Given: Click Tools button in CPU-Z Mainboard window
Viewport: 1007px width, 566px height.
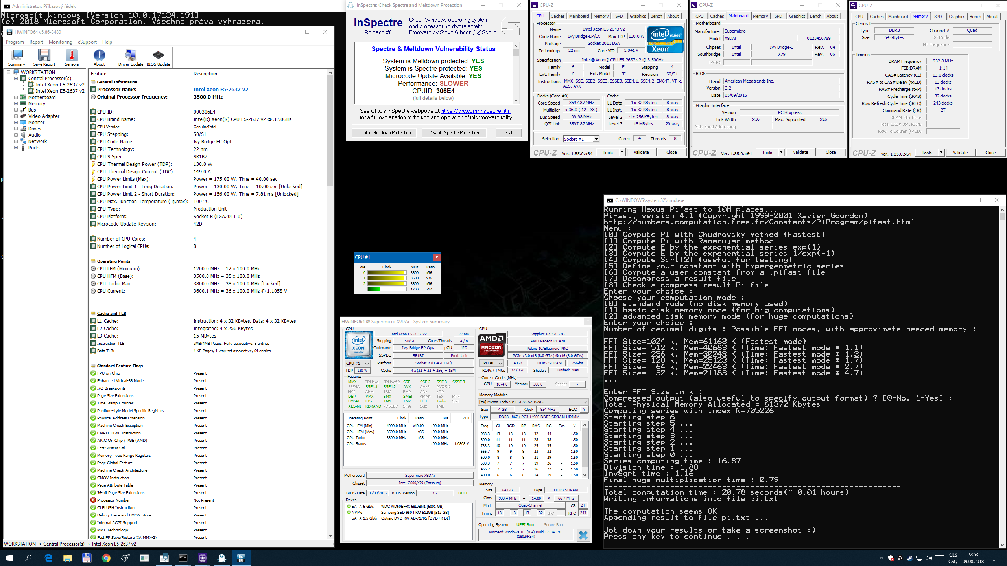Looking at the screenshot, I should [767, 152].
